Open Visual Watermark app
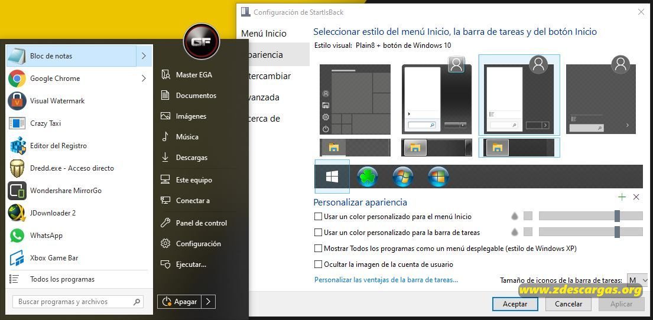 (80, 101)
